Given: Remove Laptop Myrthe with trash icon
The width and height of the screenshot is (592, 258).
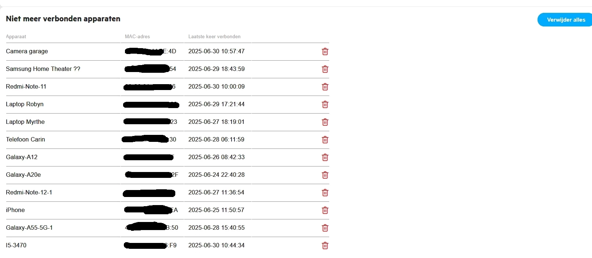Looking at the screenshot, I should [325, 122].
